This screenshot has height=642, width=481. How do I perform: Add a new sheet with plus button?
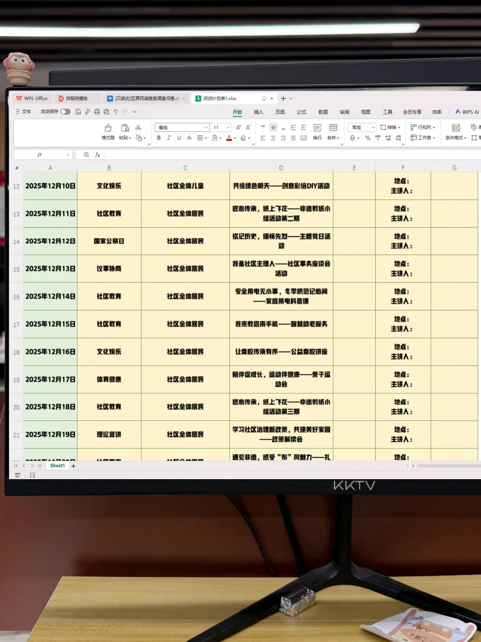73,466
